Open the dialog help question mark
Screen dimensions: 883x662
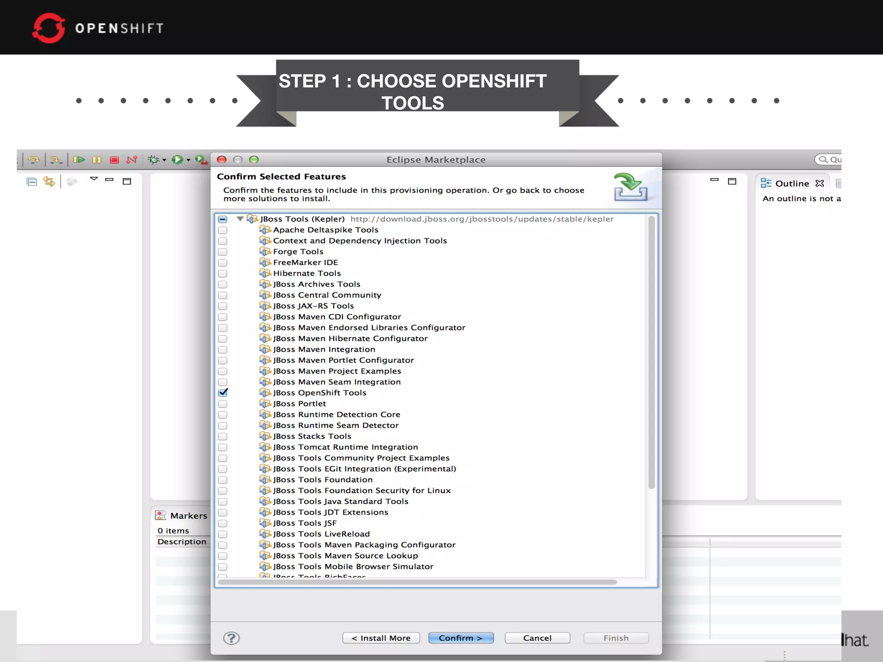[232, 638]
